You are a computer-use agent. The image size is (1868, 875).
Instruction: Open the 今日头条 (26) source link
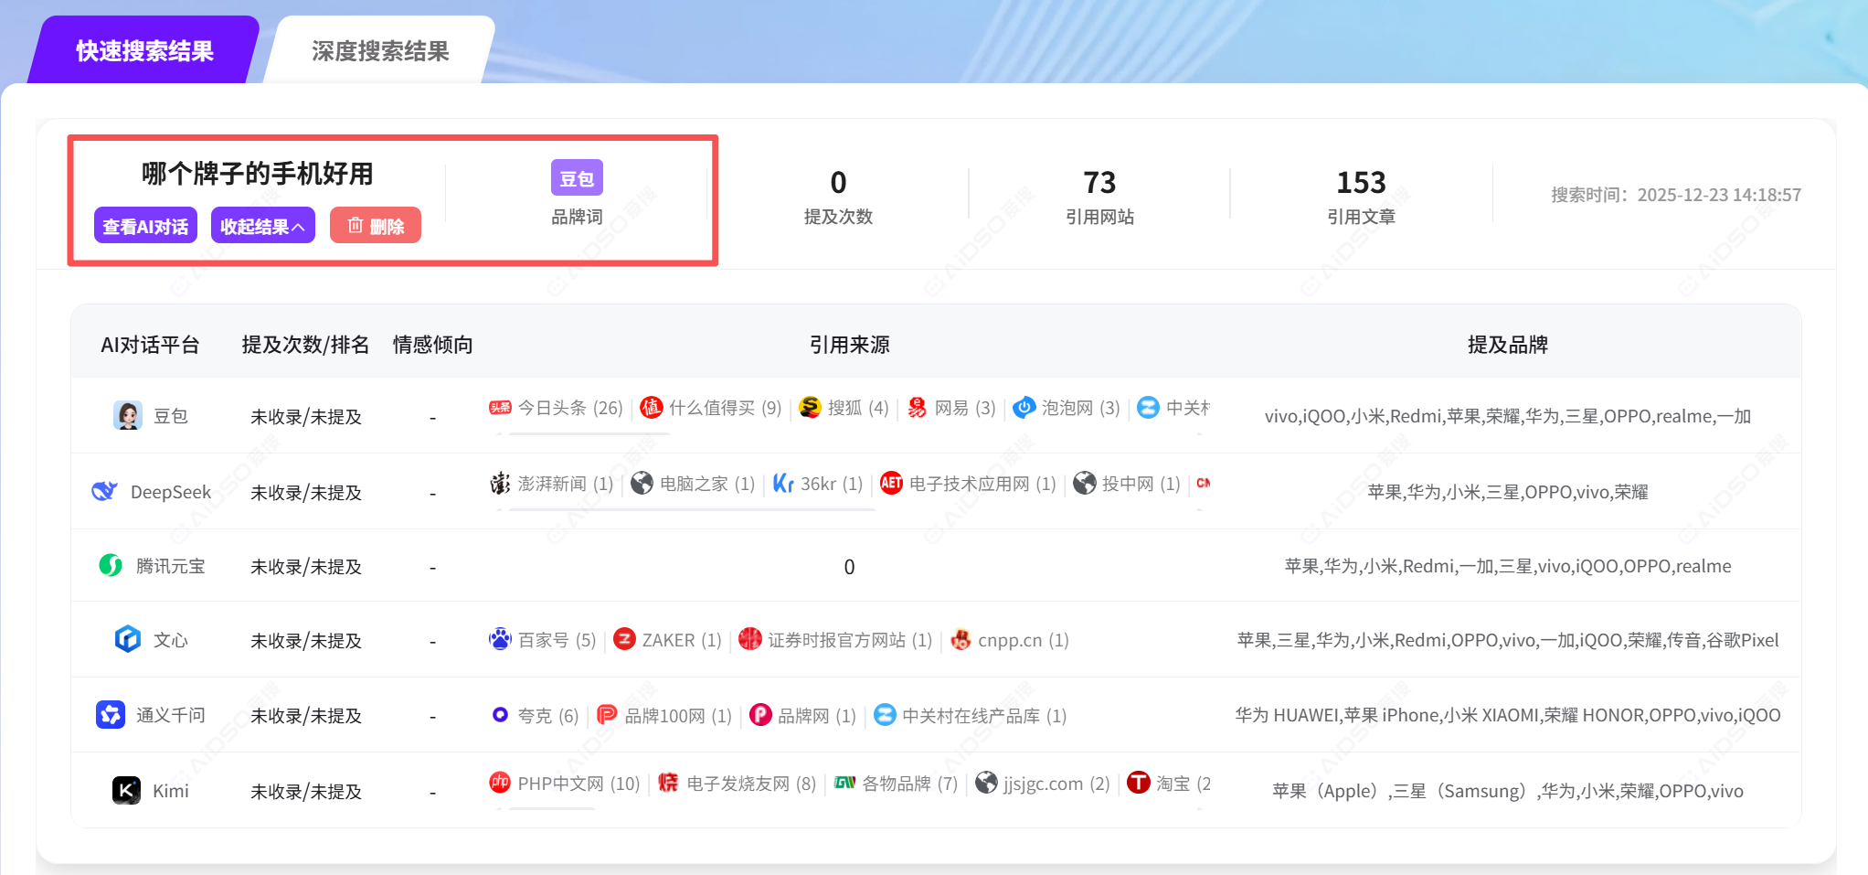(x=568, y=408)
